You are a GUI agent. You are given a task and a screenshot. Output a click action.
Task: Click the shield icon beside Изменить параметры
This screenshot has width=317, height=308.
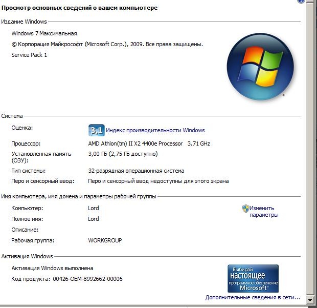pos(245,209)
